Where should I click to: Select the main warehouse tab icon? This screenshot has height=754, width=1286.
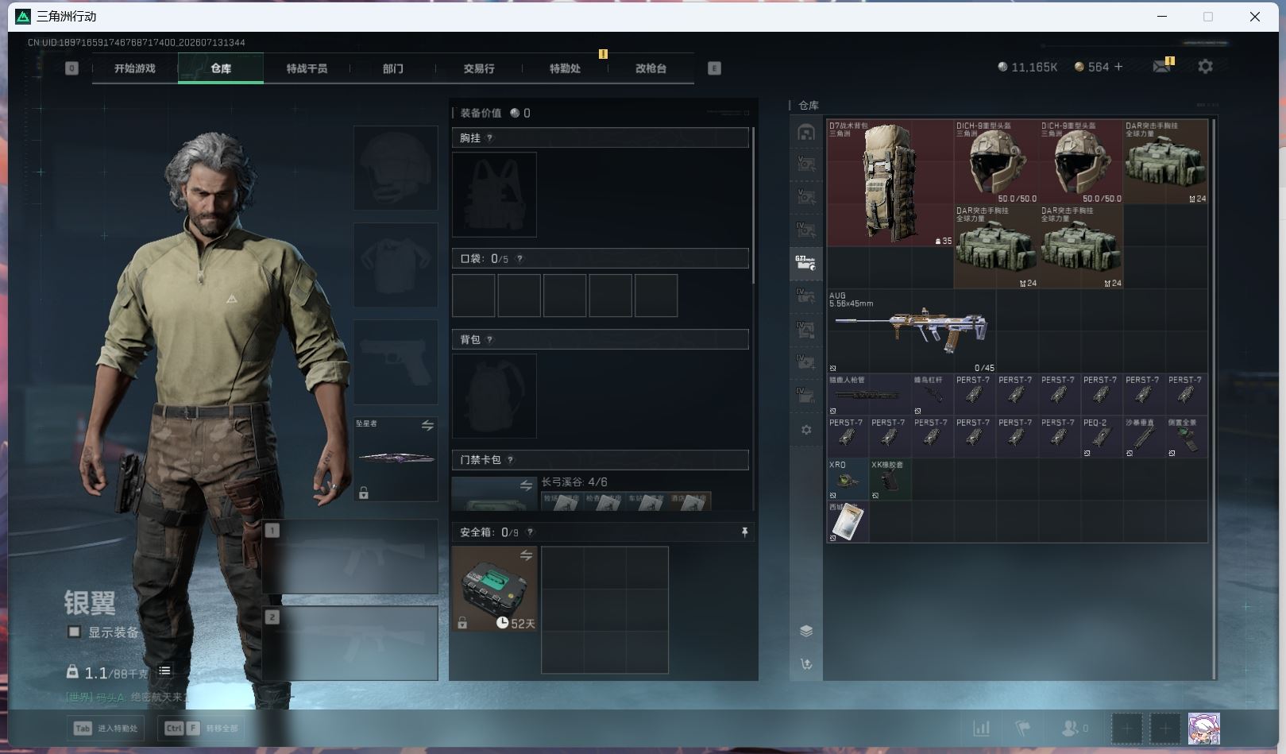coord(806,132)
